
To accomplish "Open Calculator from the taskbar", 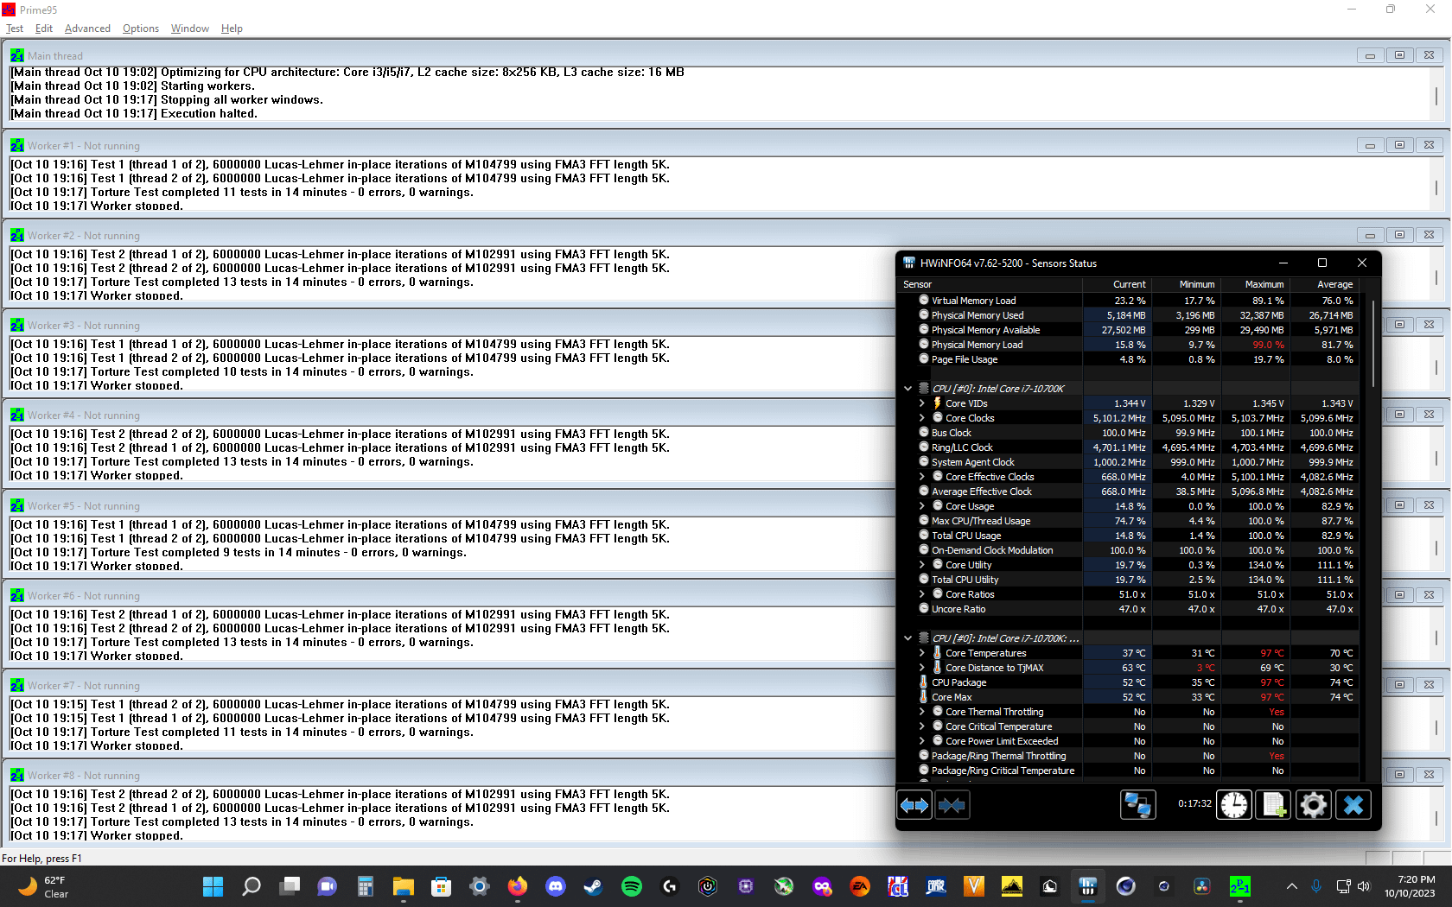I will tap(365, 886).
